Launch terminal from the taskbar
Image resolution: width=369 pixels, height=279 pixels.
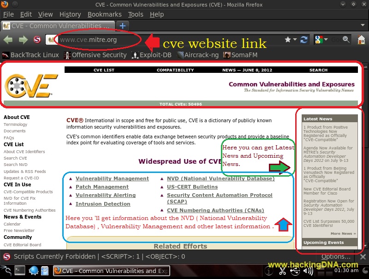pos(20,271)
